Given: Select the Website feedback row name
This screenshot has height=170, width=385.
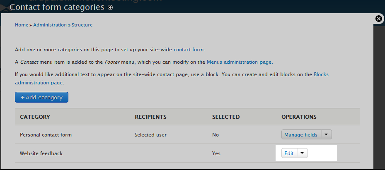Looking at the screenshot, I should click(41, 153).
